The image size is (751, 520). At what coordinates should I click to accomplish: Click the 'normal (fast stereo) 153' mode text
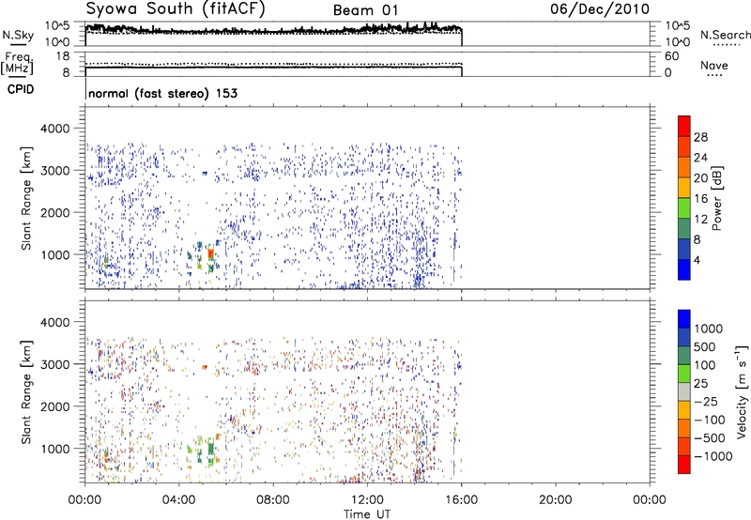pos(162,93)
